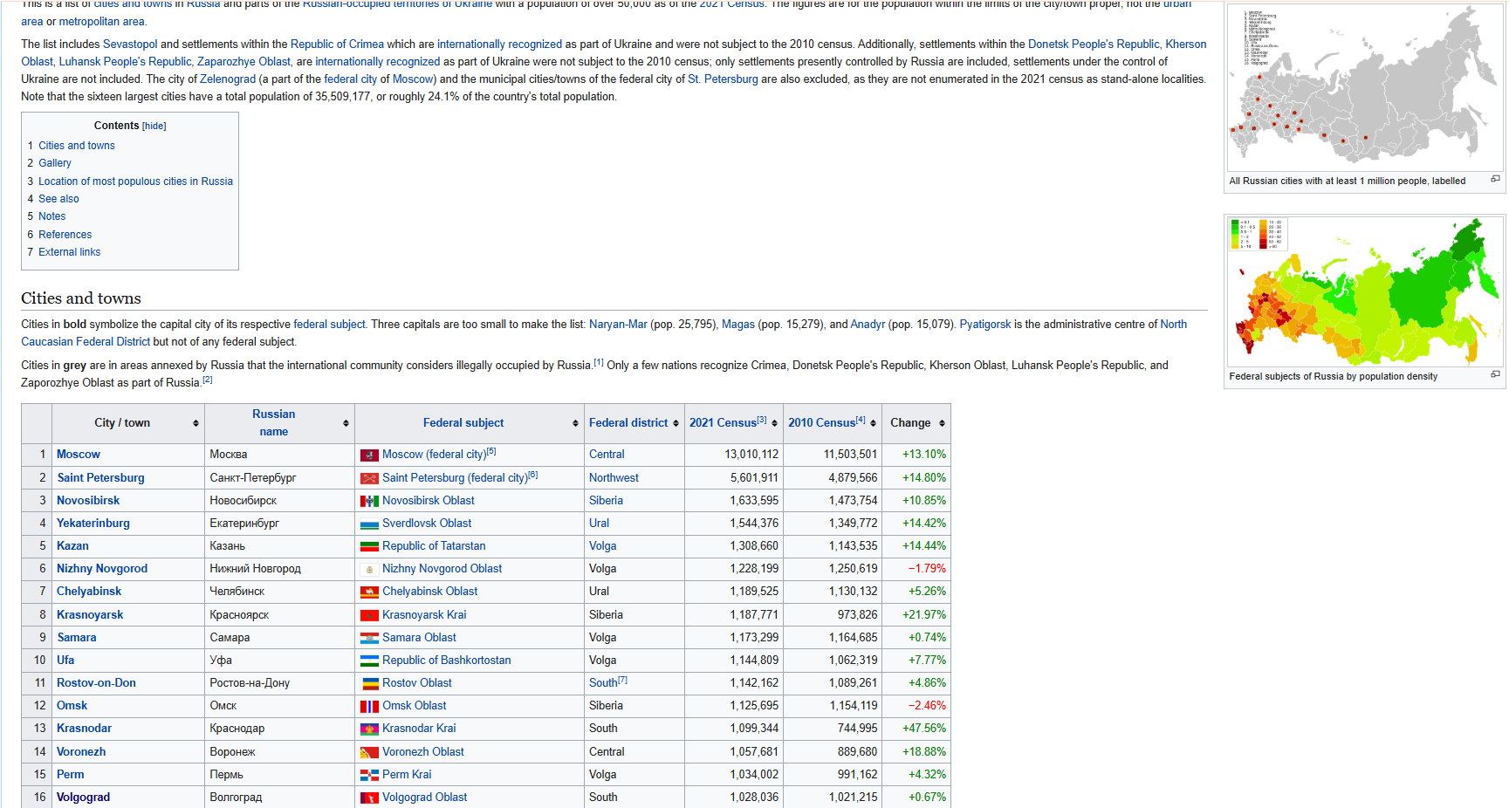Open the Krasnodar city link

84,729
